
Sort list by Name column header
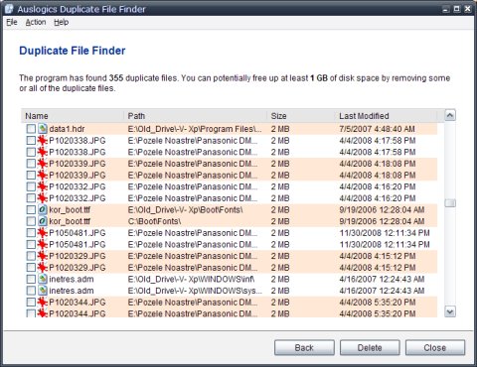(x=74, y=116)
